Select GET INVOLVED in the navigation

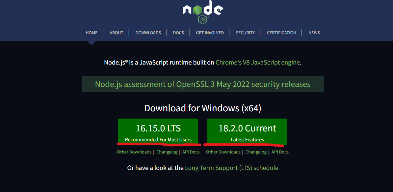click(210, 33)
